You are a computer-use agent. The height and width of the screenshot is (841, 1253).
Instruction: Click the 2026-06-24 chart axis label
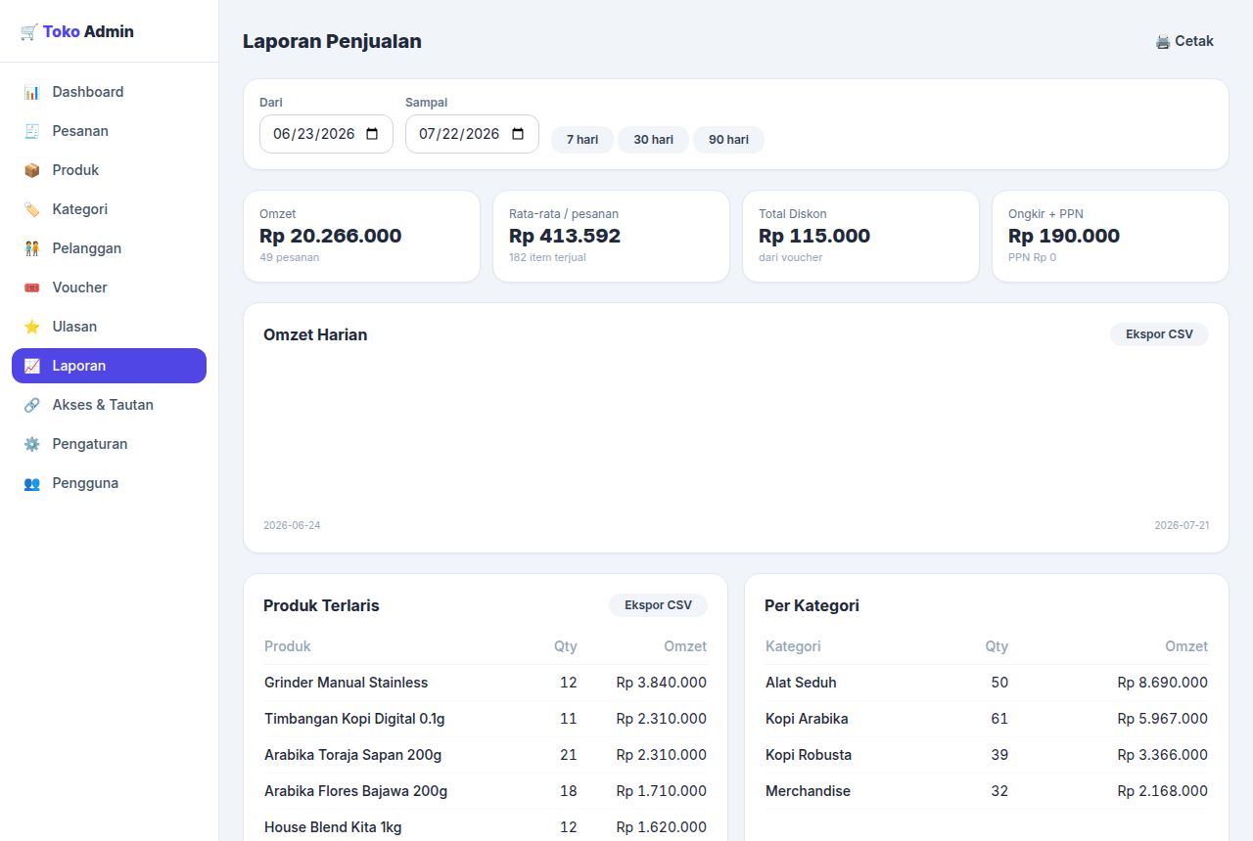(x=292, y=525)
